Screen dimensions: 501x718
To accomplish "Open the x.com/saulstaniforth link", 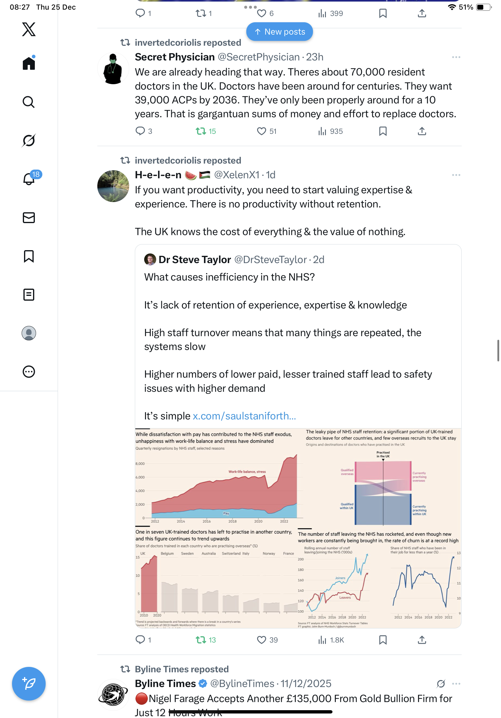I will pyautogui.click(x=244, y=416).
